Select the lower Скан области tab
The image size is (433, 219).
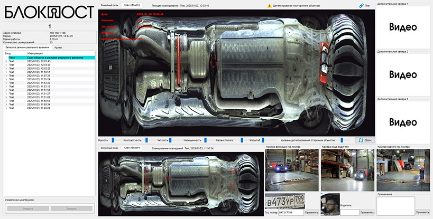click(132, 148)
